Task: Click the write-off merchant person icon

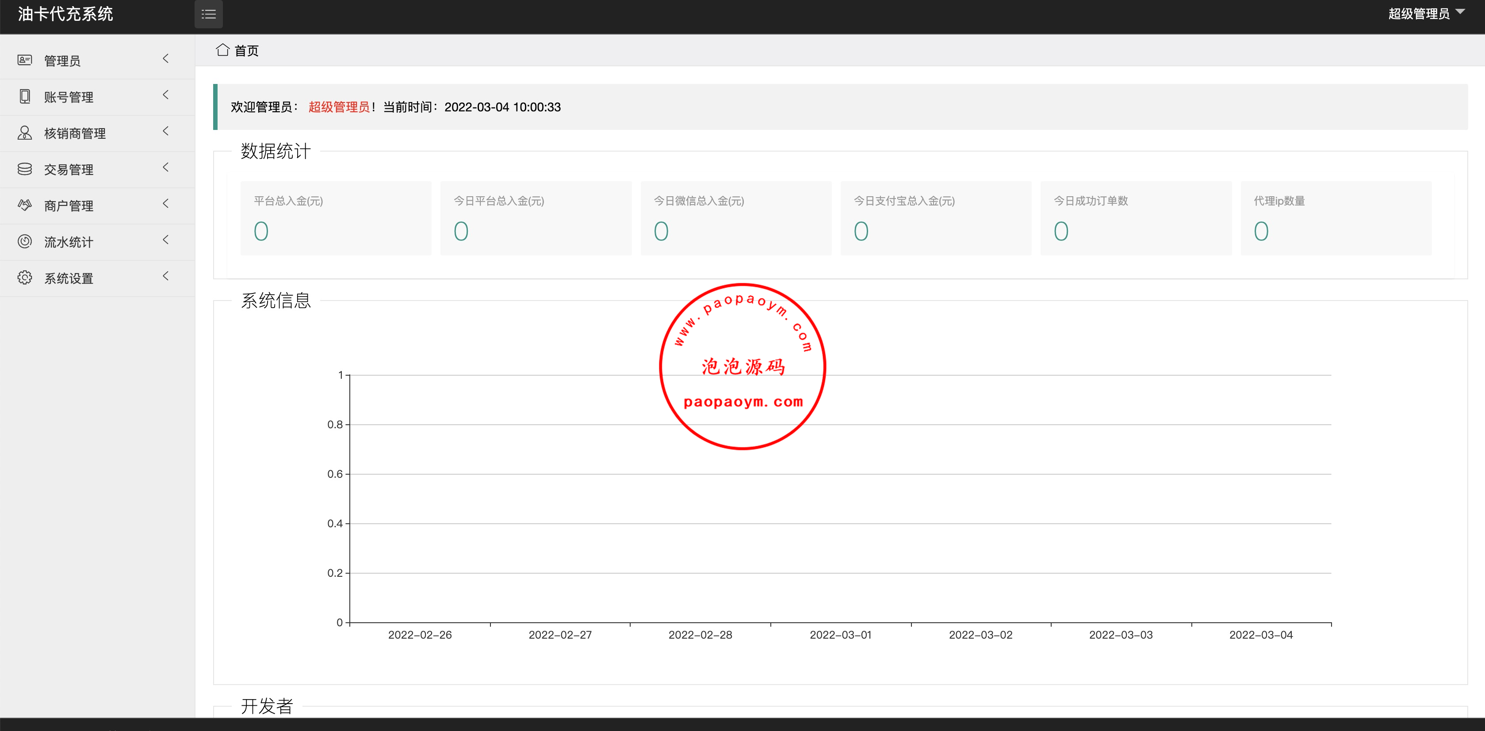Action: pyautogui.click(x=24, y=133)
